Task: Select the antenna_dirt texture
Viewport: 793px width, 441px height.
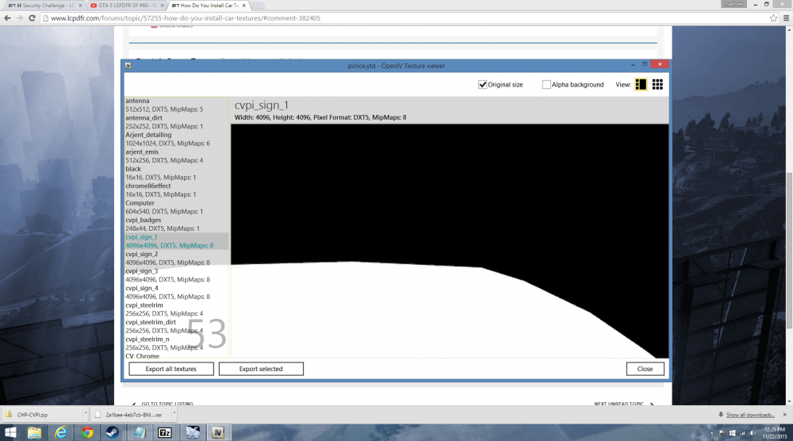Action: (177, 122)
